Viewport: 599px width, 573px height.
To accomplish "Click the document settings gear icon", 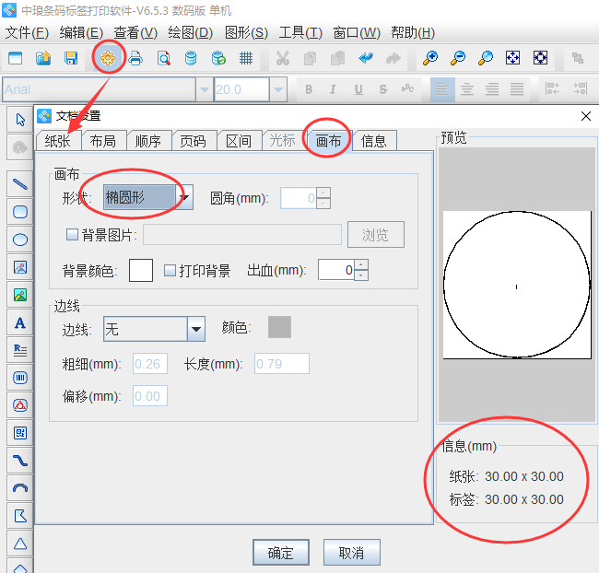I will click(108, 58).
